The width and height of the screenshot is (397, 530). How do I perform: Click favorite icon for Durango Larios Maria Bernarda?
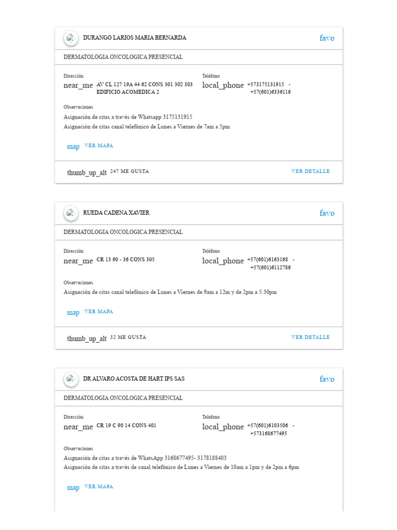click(x=327, y=38)
